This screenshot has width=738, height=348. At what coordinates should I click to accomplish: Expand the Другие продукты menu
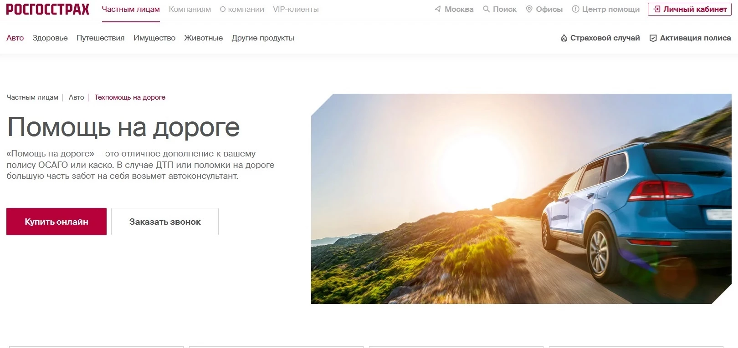tap(263, 38)
